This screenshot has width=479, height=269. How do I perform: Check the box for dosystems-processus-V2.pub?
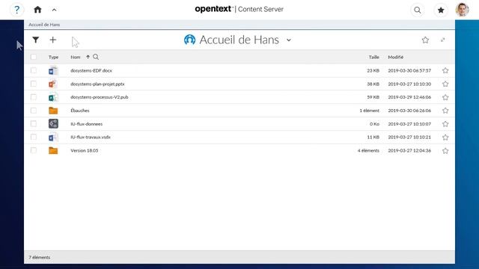coord(34,97)
